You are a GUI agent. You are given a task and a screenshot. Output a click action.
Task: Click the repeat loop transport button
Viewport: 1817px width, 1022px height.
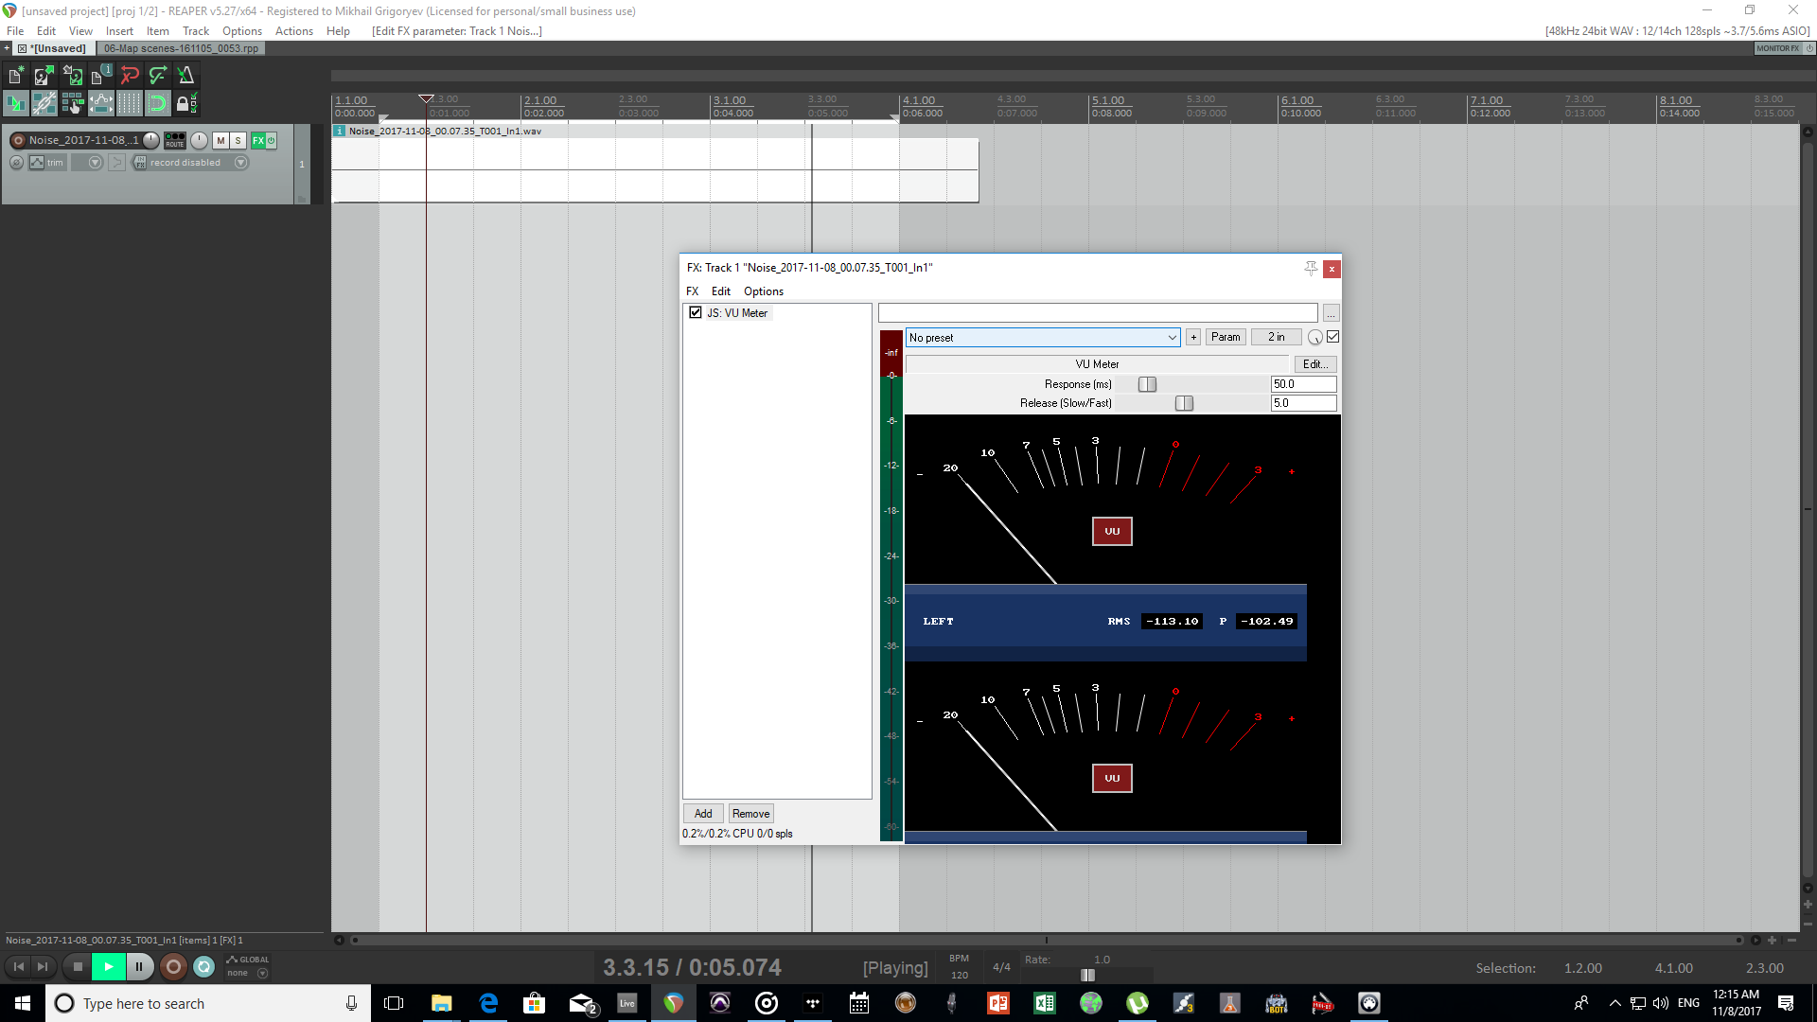coord(203,966)
